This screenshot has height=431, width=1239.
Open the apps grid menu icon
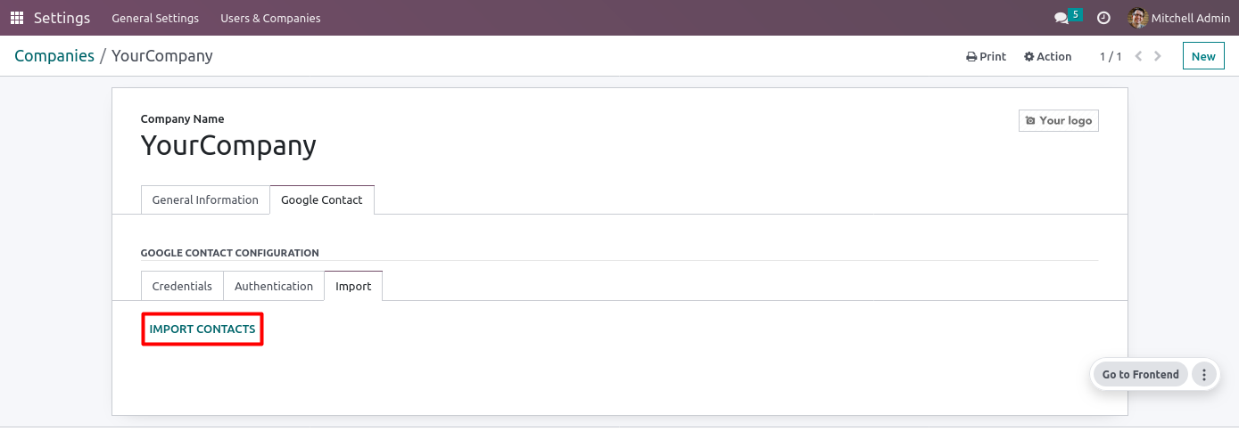tap(17, 18)
